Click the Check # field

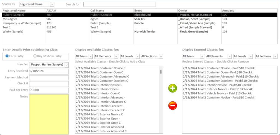tap(49, 84)
